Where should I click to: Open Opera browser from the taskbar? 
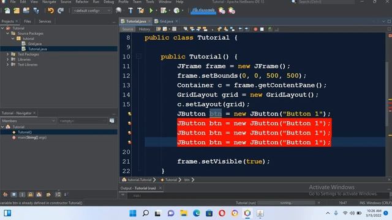(x=222, y=213)
